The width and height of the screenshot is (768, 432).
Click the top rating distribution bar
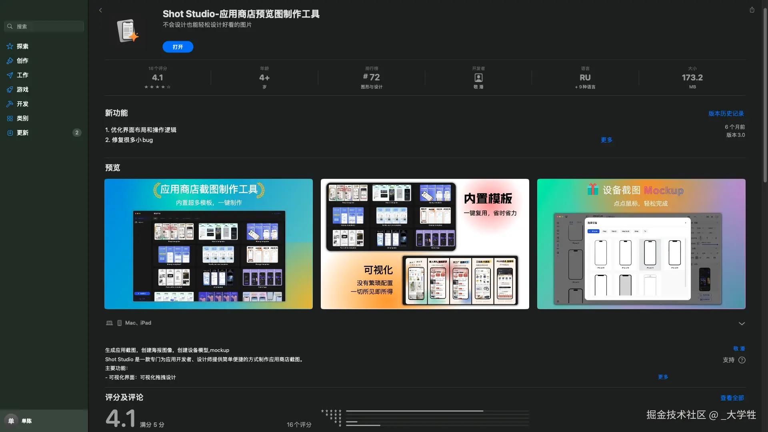coord(438,411)
